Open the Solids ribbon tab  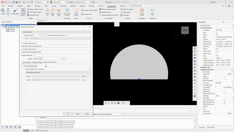tap(29, 6)
